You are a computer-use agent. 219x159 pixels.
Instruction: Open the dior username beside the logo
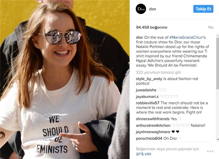click(x=153, y=9)
